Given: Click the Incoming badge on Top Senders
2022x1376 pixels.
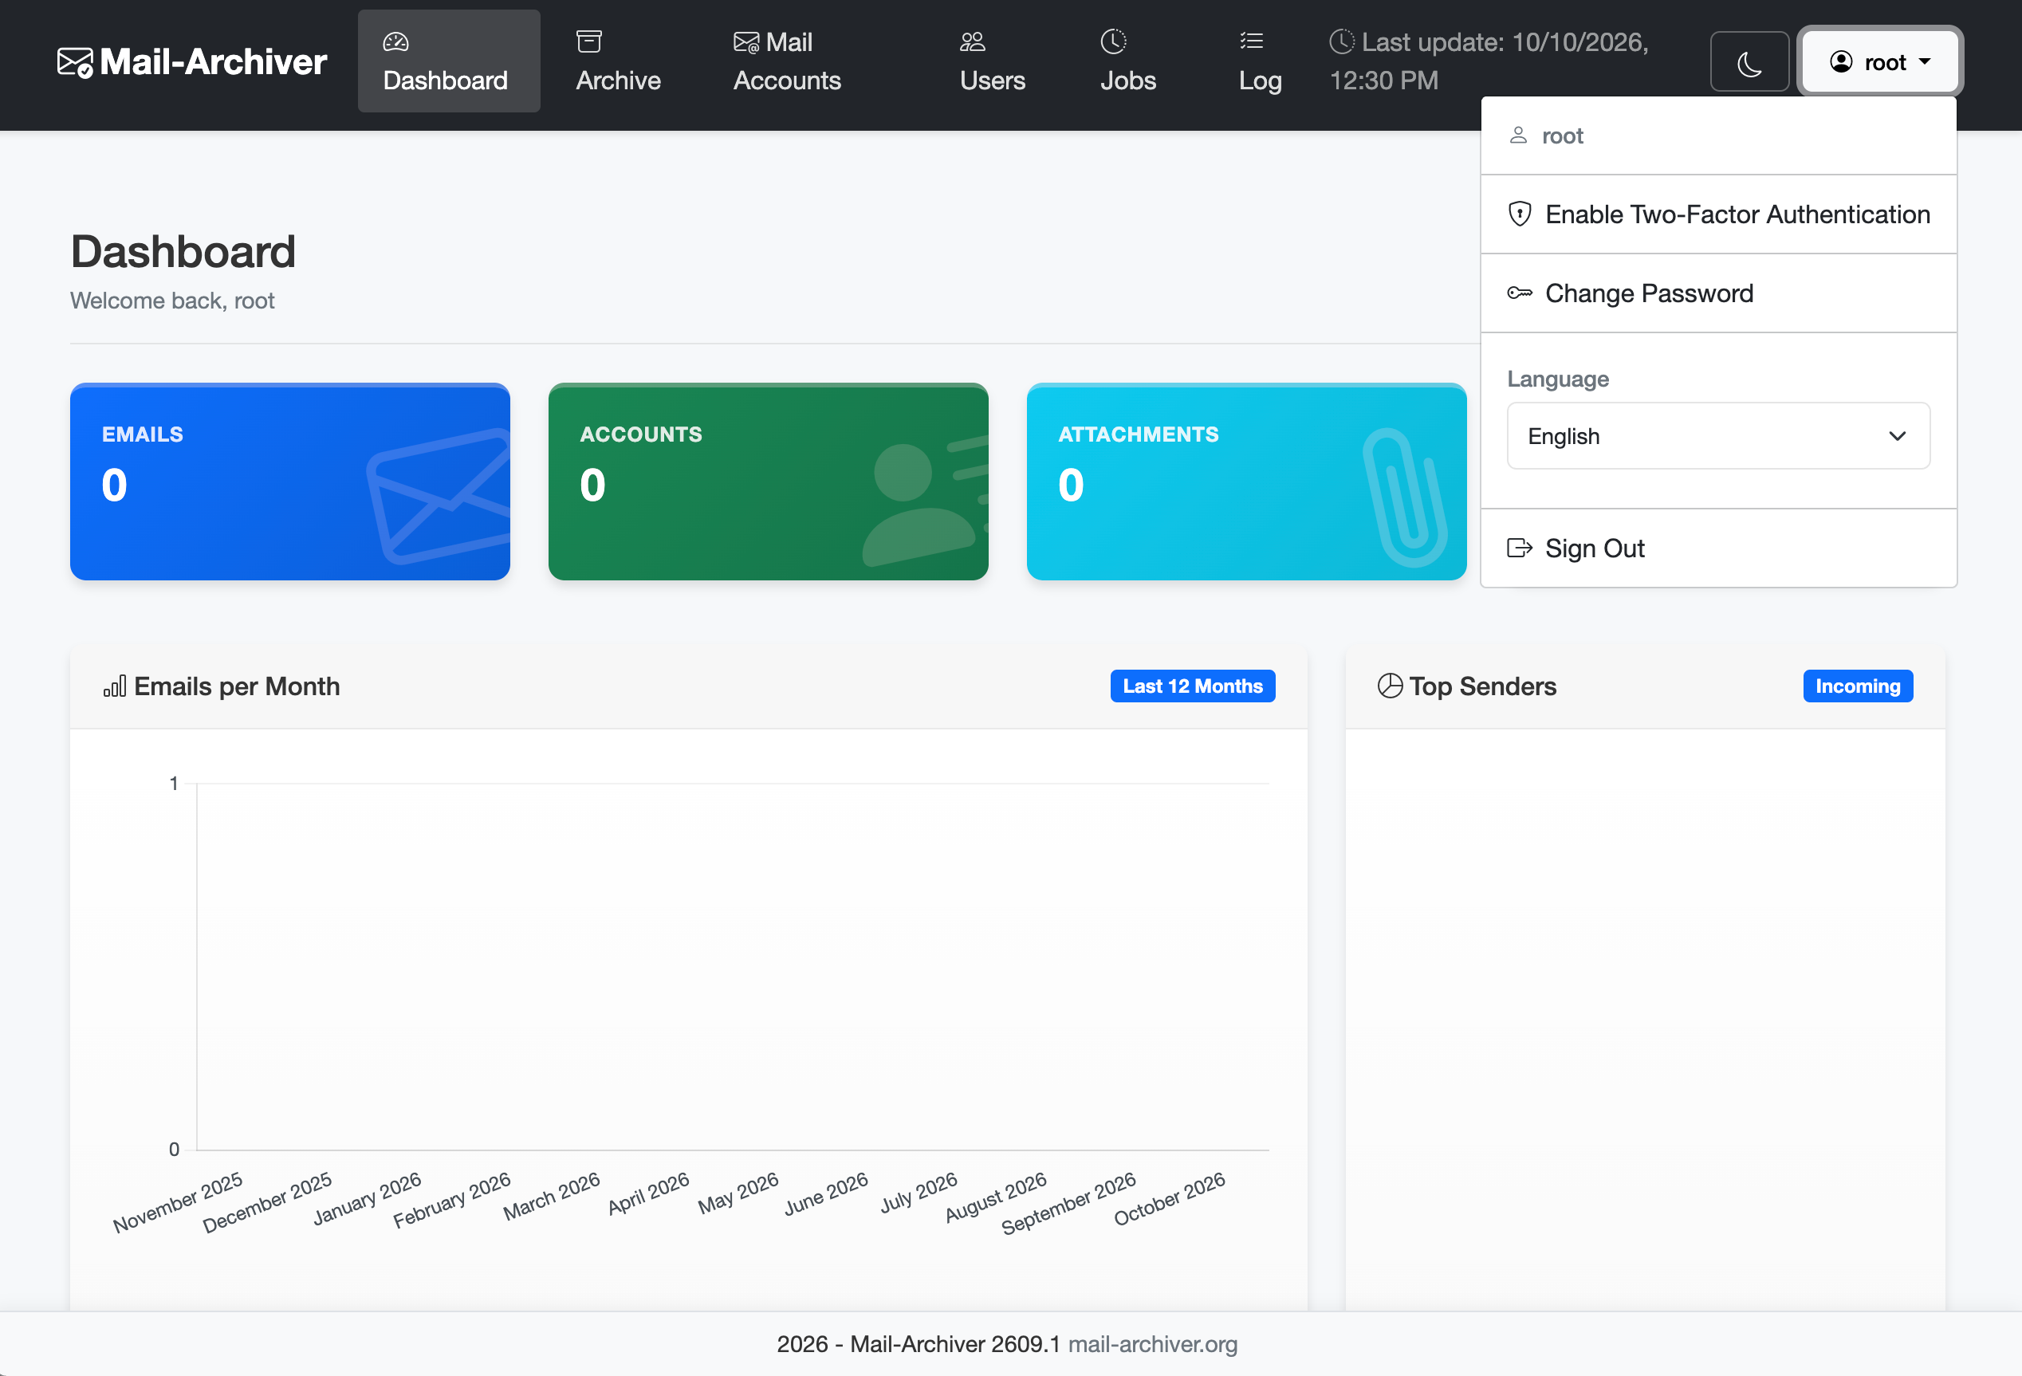Looking at the screenshot, I should click(1858, 686).
